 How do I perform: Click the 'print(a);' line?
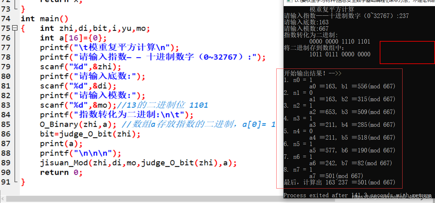coord(61,143)
